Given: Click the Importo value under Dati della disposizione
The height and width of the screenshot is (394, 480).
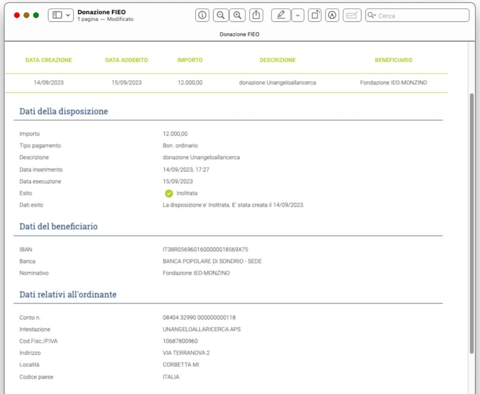Looking at the screenshot, I should [175, 134].
